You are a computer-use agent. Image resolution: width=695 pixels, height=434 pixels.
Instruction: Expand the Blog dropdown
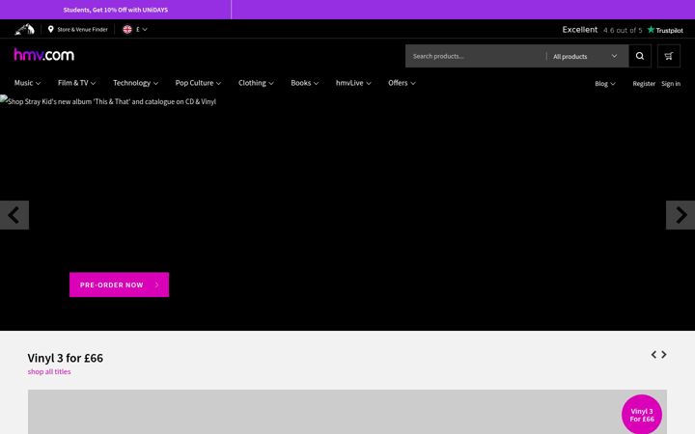(x=605, y=84)
